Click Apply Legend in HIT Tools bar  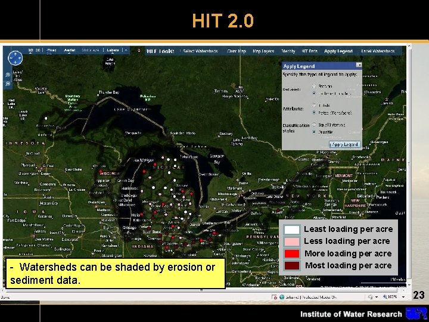tap(338, 51)
